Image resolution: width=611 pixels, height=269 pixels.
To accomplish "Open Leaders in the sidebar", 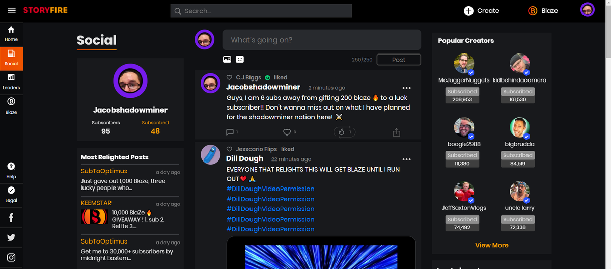I will point(11,82).
